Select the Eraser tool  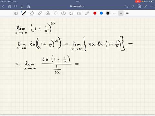coord(32,13)
